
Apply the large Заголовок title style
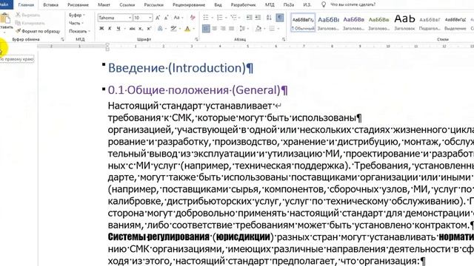404,23
